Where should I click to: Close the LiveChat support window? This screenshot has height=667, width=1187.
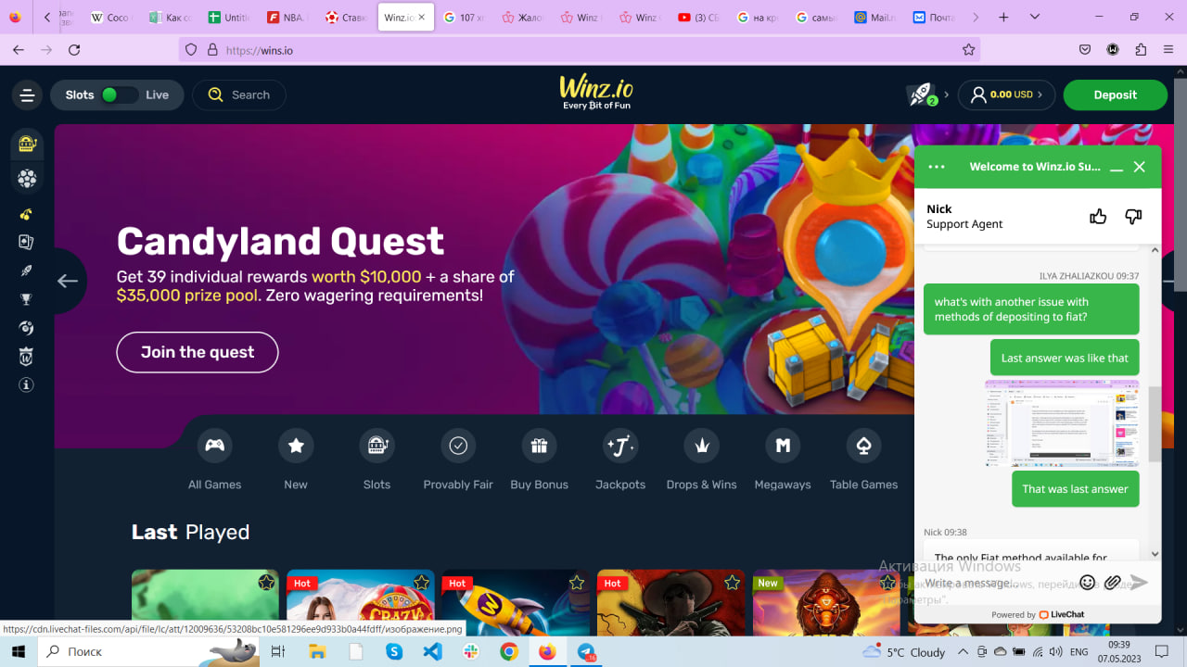coord(1140,167)
